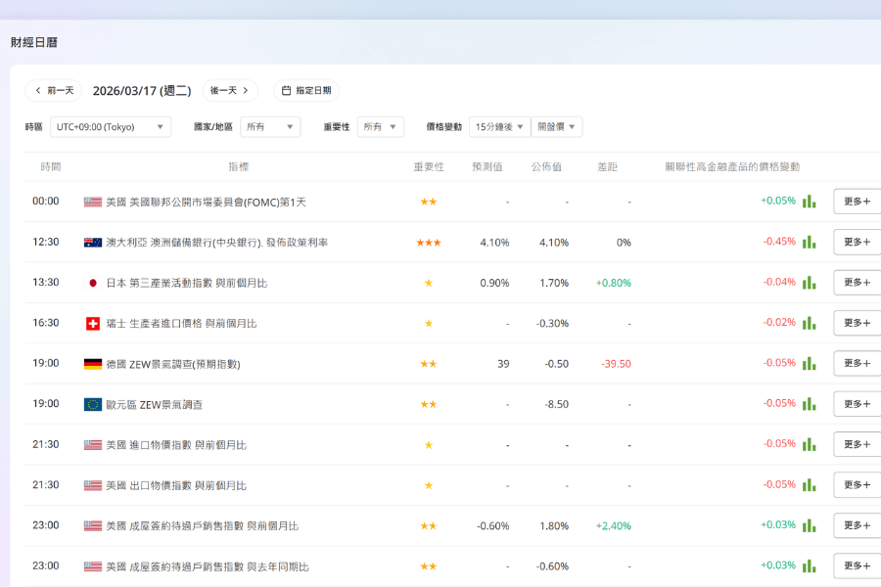The image size is (881, 587).
Task: Open the 時區 UTC+09:00 Tokyo dropdown
Action: click(x=111, y=127)
